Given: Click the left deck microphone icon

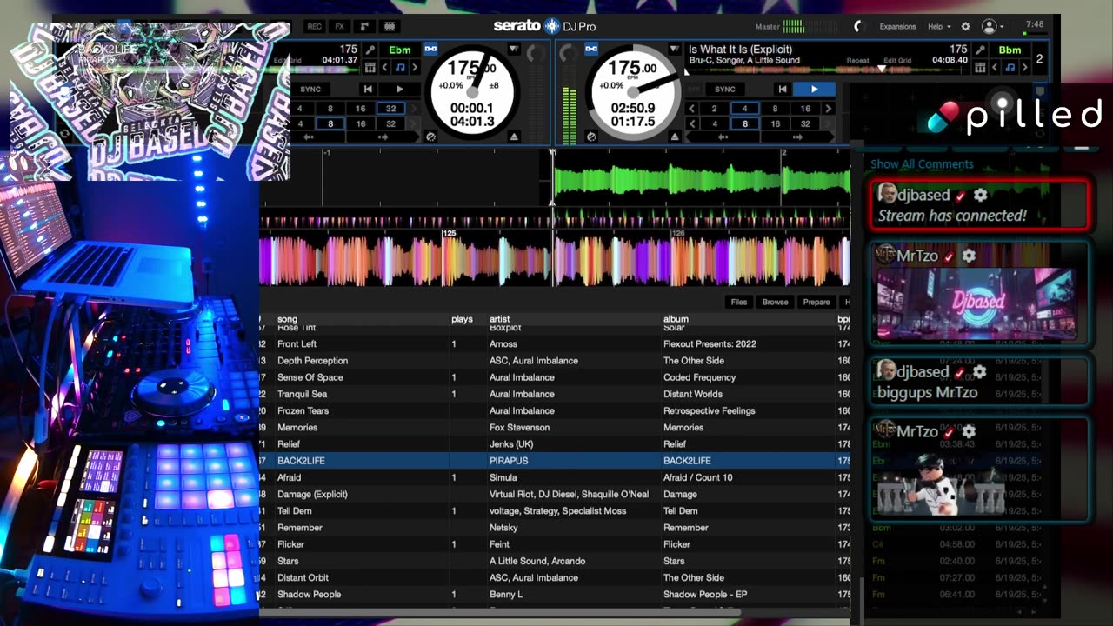Looking at the screenshot, I should click(x=370, y=50).
